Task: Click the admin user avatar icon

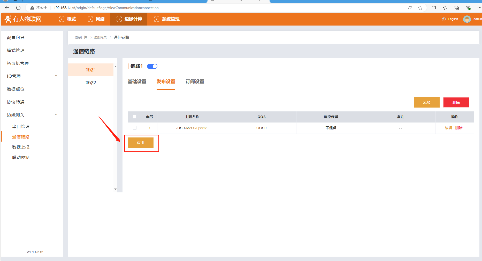Action: point(467,19)
